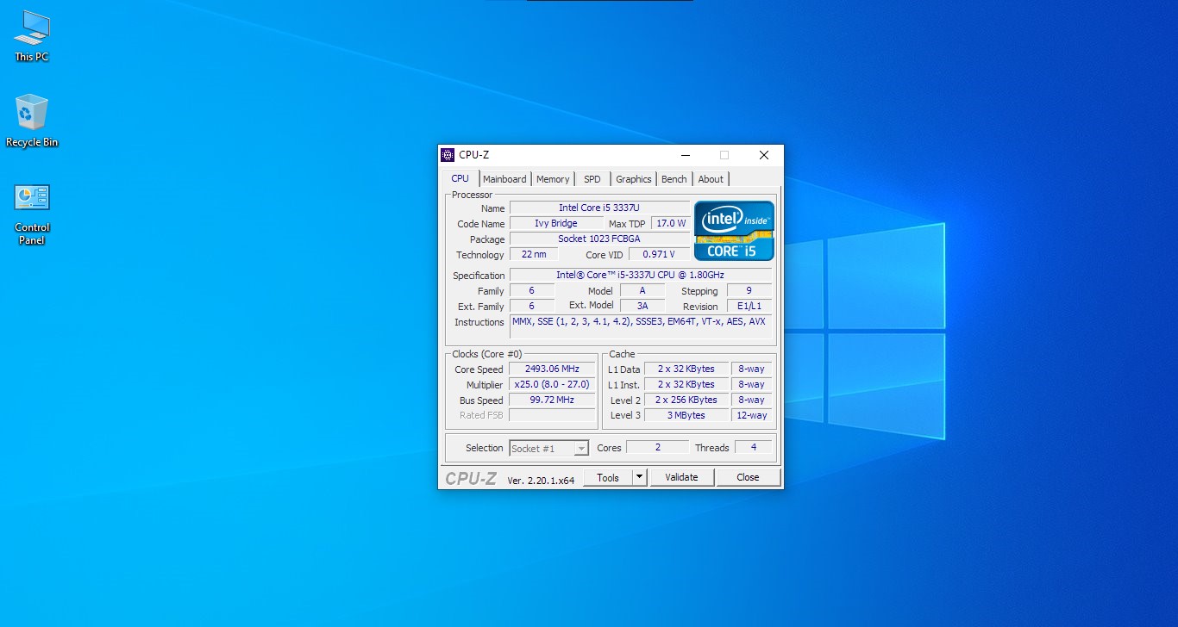
Task: Click the x25.0 (8.0 - 27.0) multiplier value
Action: [x=552, y=384]
